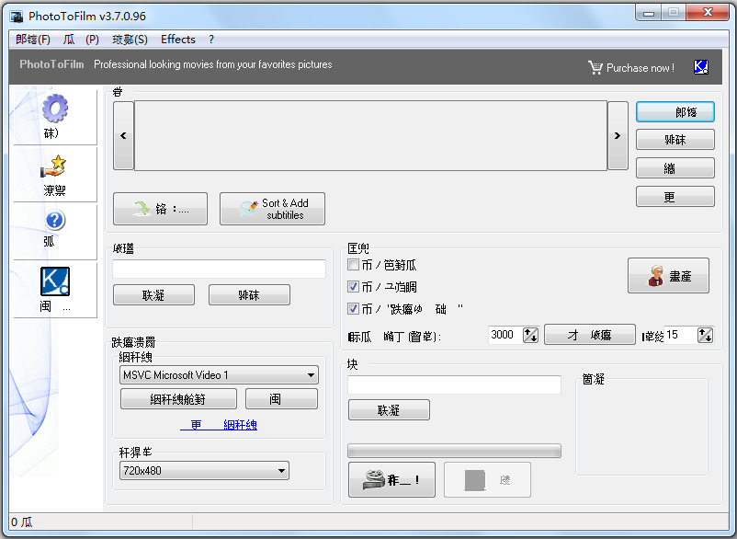Open Sort & Add subtitles

272,209
